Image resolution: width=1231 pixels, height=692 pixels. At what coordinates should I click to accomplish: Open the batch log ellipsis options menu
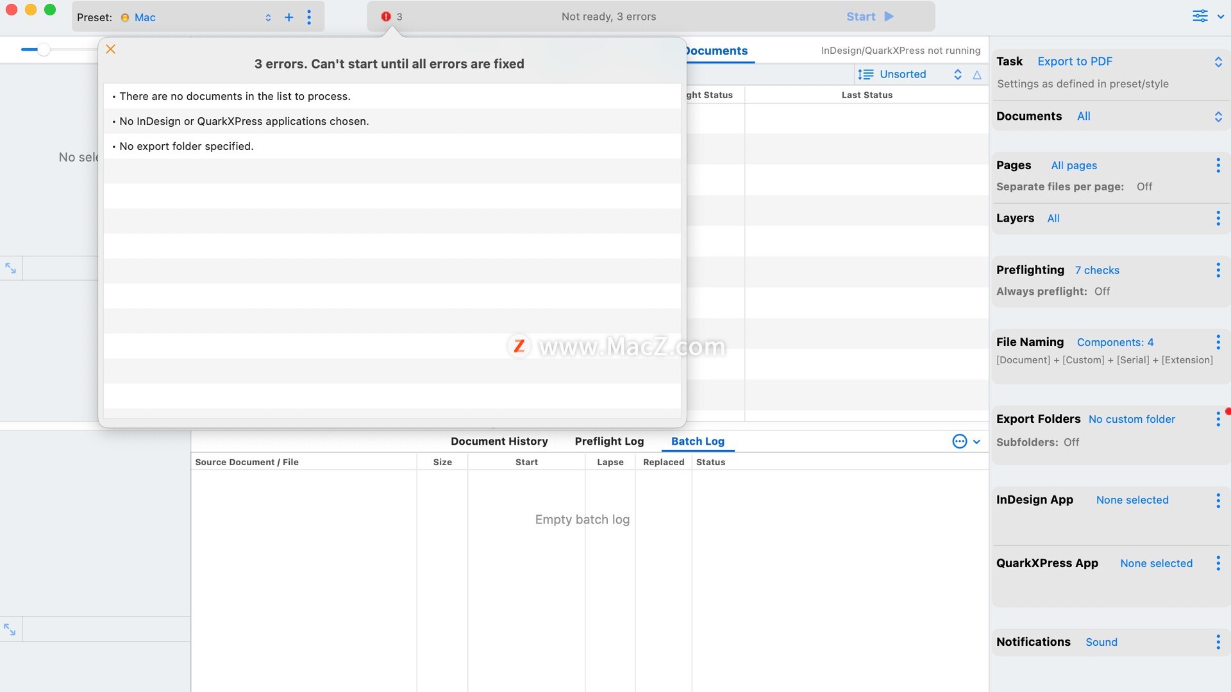(x=960, y=441)
